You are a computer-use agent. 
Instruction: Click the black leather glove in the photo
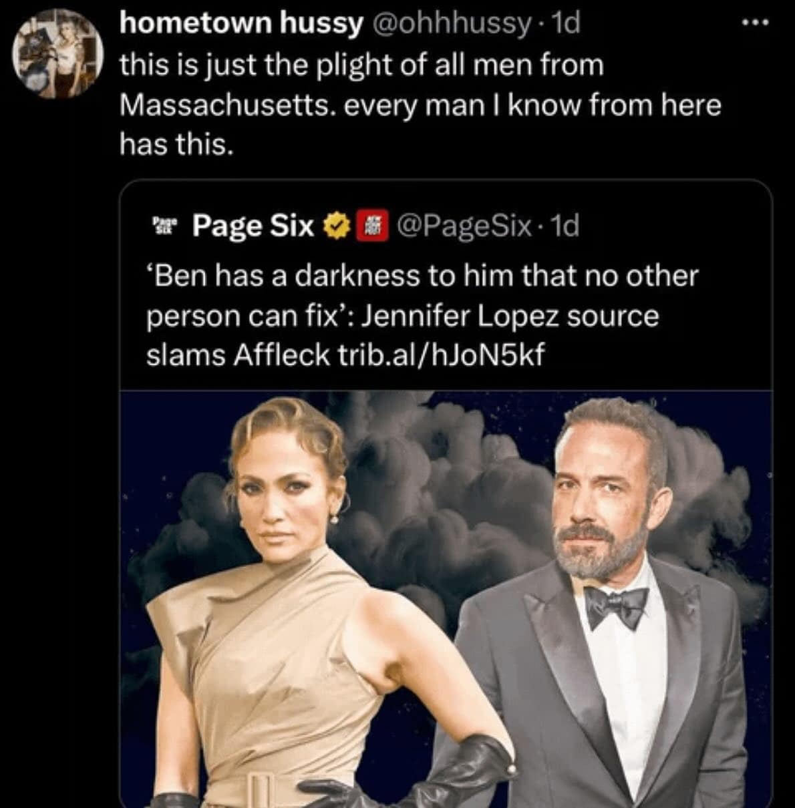(x=468, y=768)
